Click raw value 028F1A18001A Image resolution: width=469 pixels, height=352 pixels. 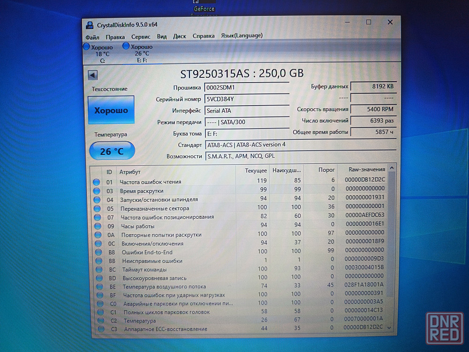[x=364, y=284]
